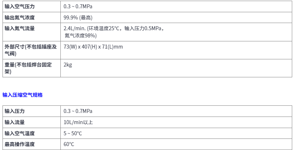294x150 pixels.
Task: Click the blue 输入压缩空气规格 heading
Action: (x=23, y=95)
